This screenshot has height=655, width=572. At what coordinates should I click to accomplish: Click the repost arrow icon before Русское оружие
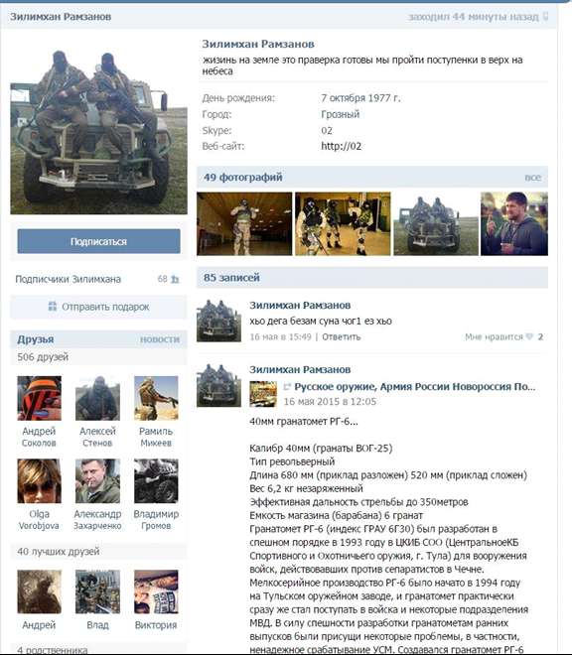tap(287, 387)
